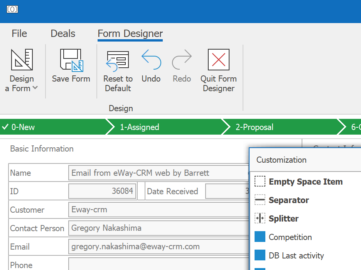The width and height of the screenshot is (361, 270).
Task: Click Reset to Default icon
Action: tap(118, 61)
